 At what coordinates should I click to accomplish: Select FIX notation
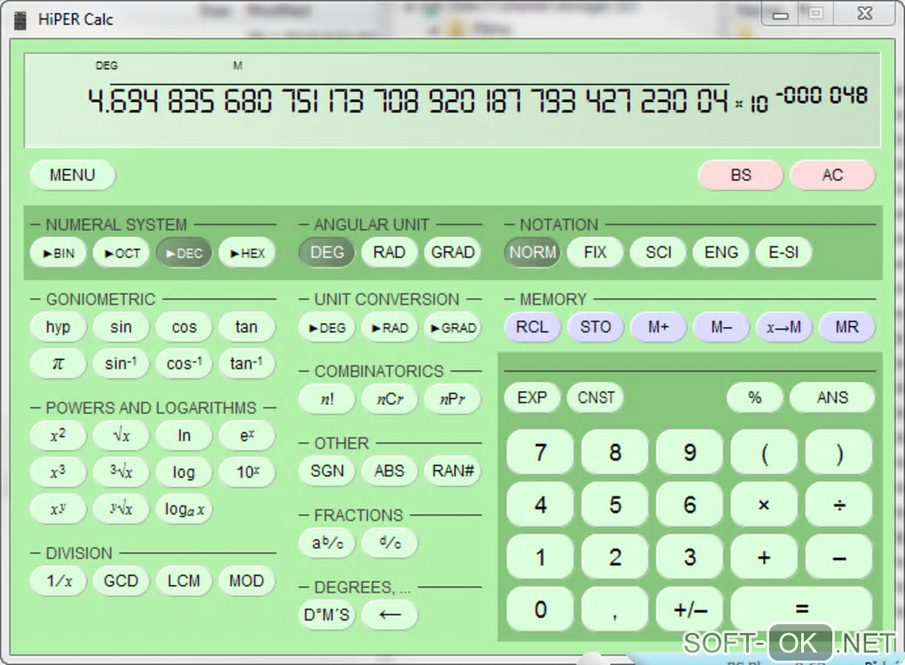pos(595,252)
